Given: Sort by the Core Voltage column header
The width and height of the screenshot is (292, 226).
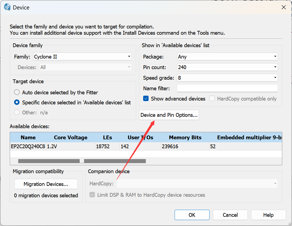Looking at the screenshot, I should [70, 137].
